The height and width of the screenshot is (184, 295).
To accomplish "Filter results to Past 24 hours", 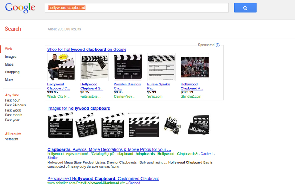I will tap(15, 105).
